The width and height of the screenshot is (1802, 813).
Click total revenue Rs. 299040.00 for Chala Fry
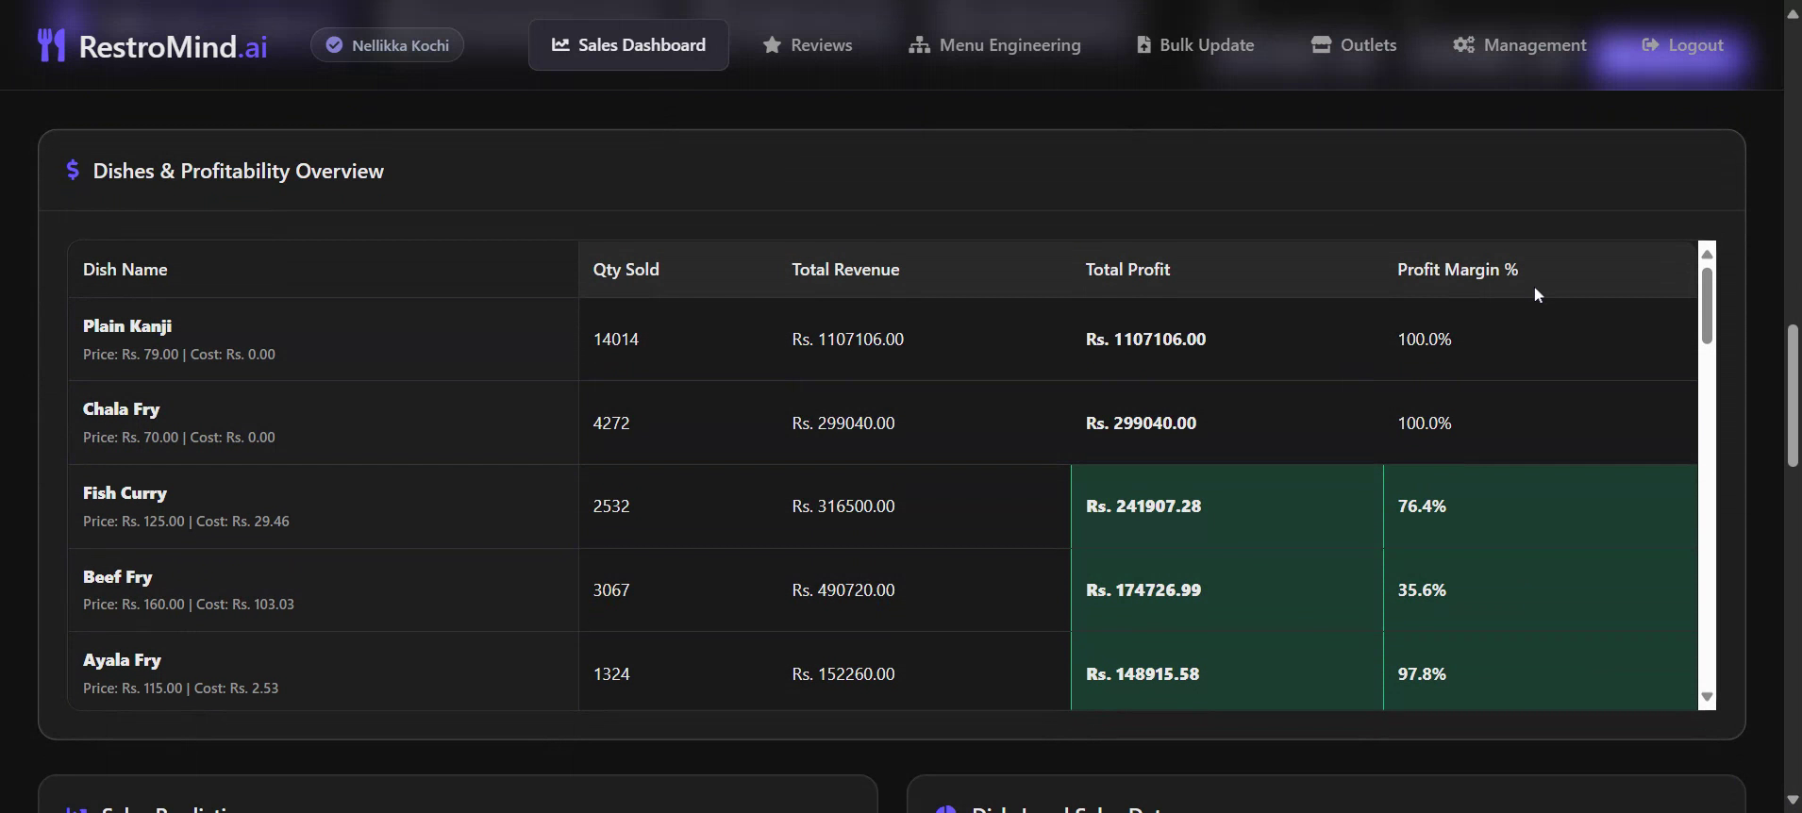click(843, 423)
